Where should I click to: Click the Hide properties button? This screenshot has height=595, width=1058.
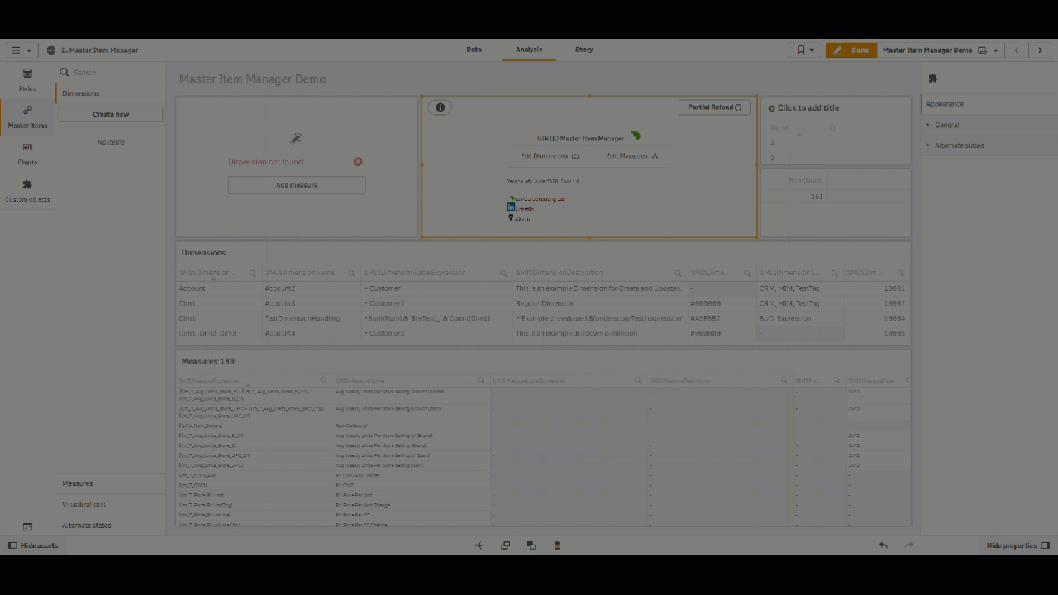click(1018, 545)
